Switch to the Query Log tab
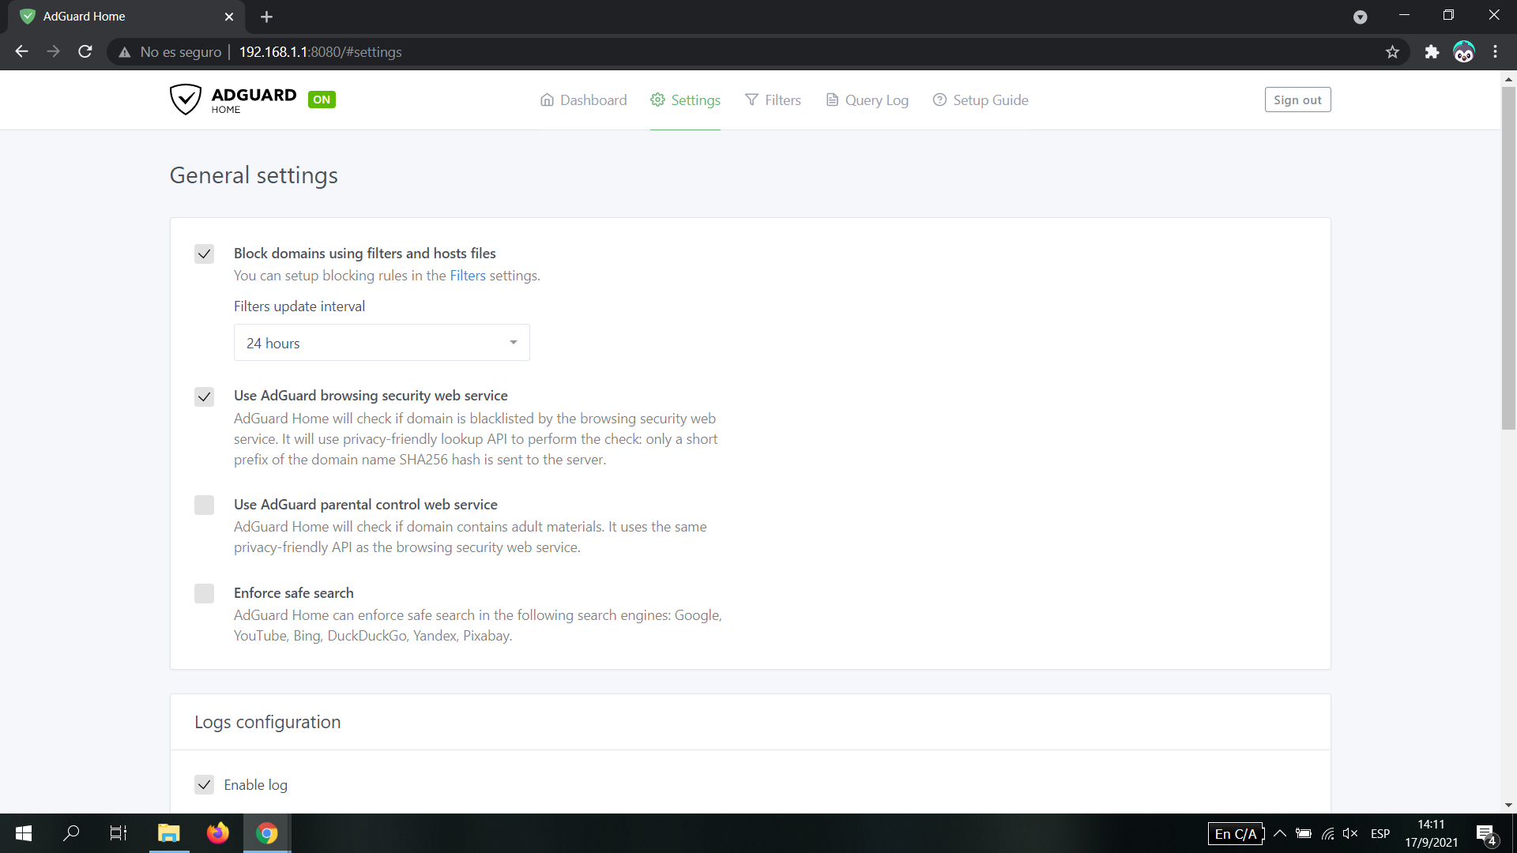The width and height of the screenshot is (1517, 853). click(x=867, y=100)
